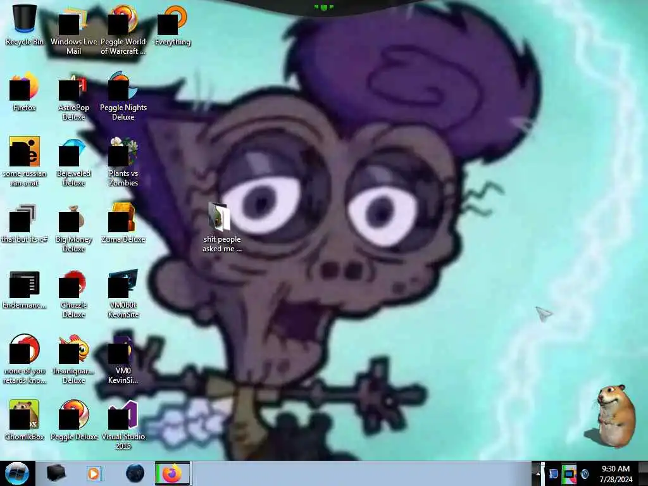Select the Peggle Nights Deluxe icon

(x=123, y=96)
